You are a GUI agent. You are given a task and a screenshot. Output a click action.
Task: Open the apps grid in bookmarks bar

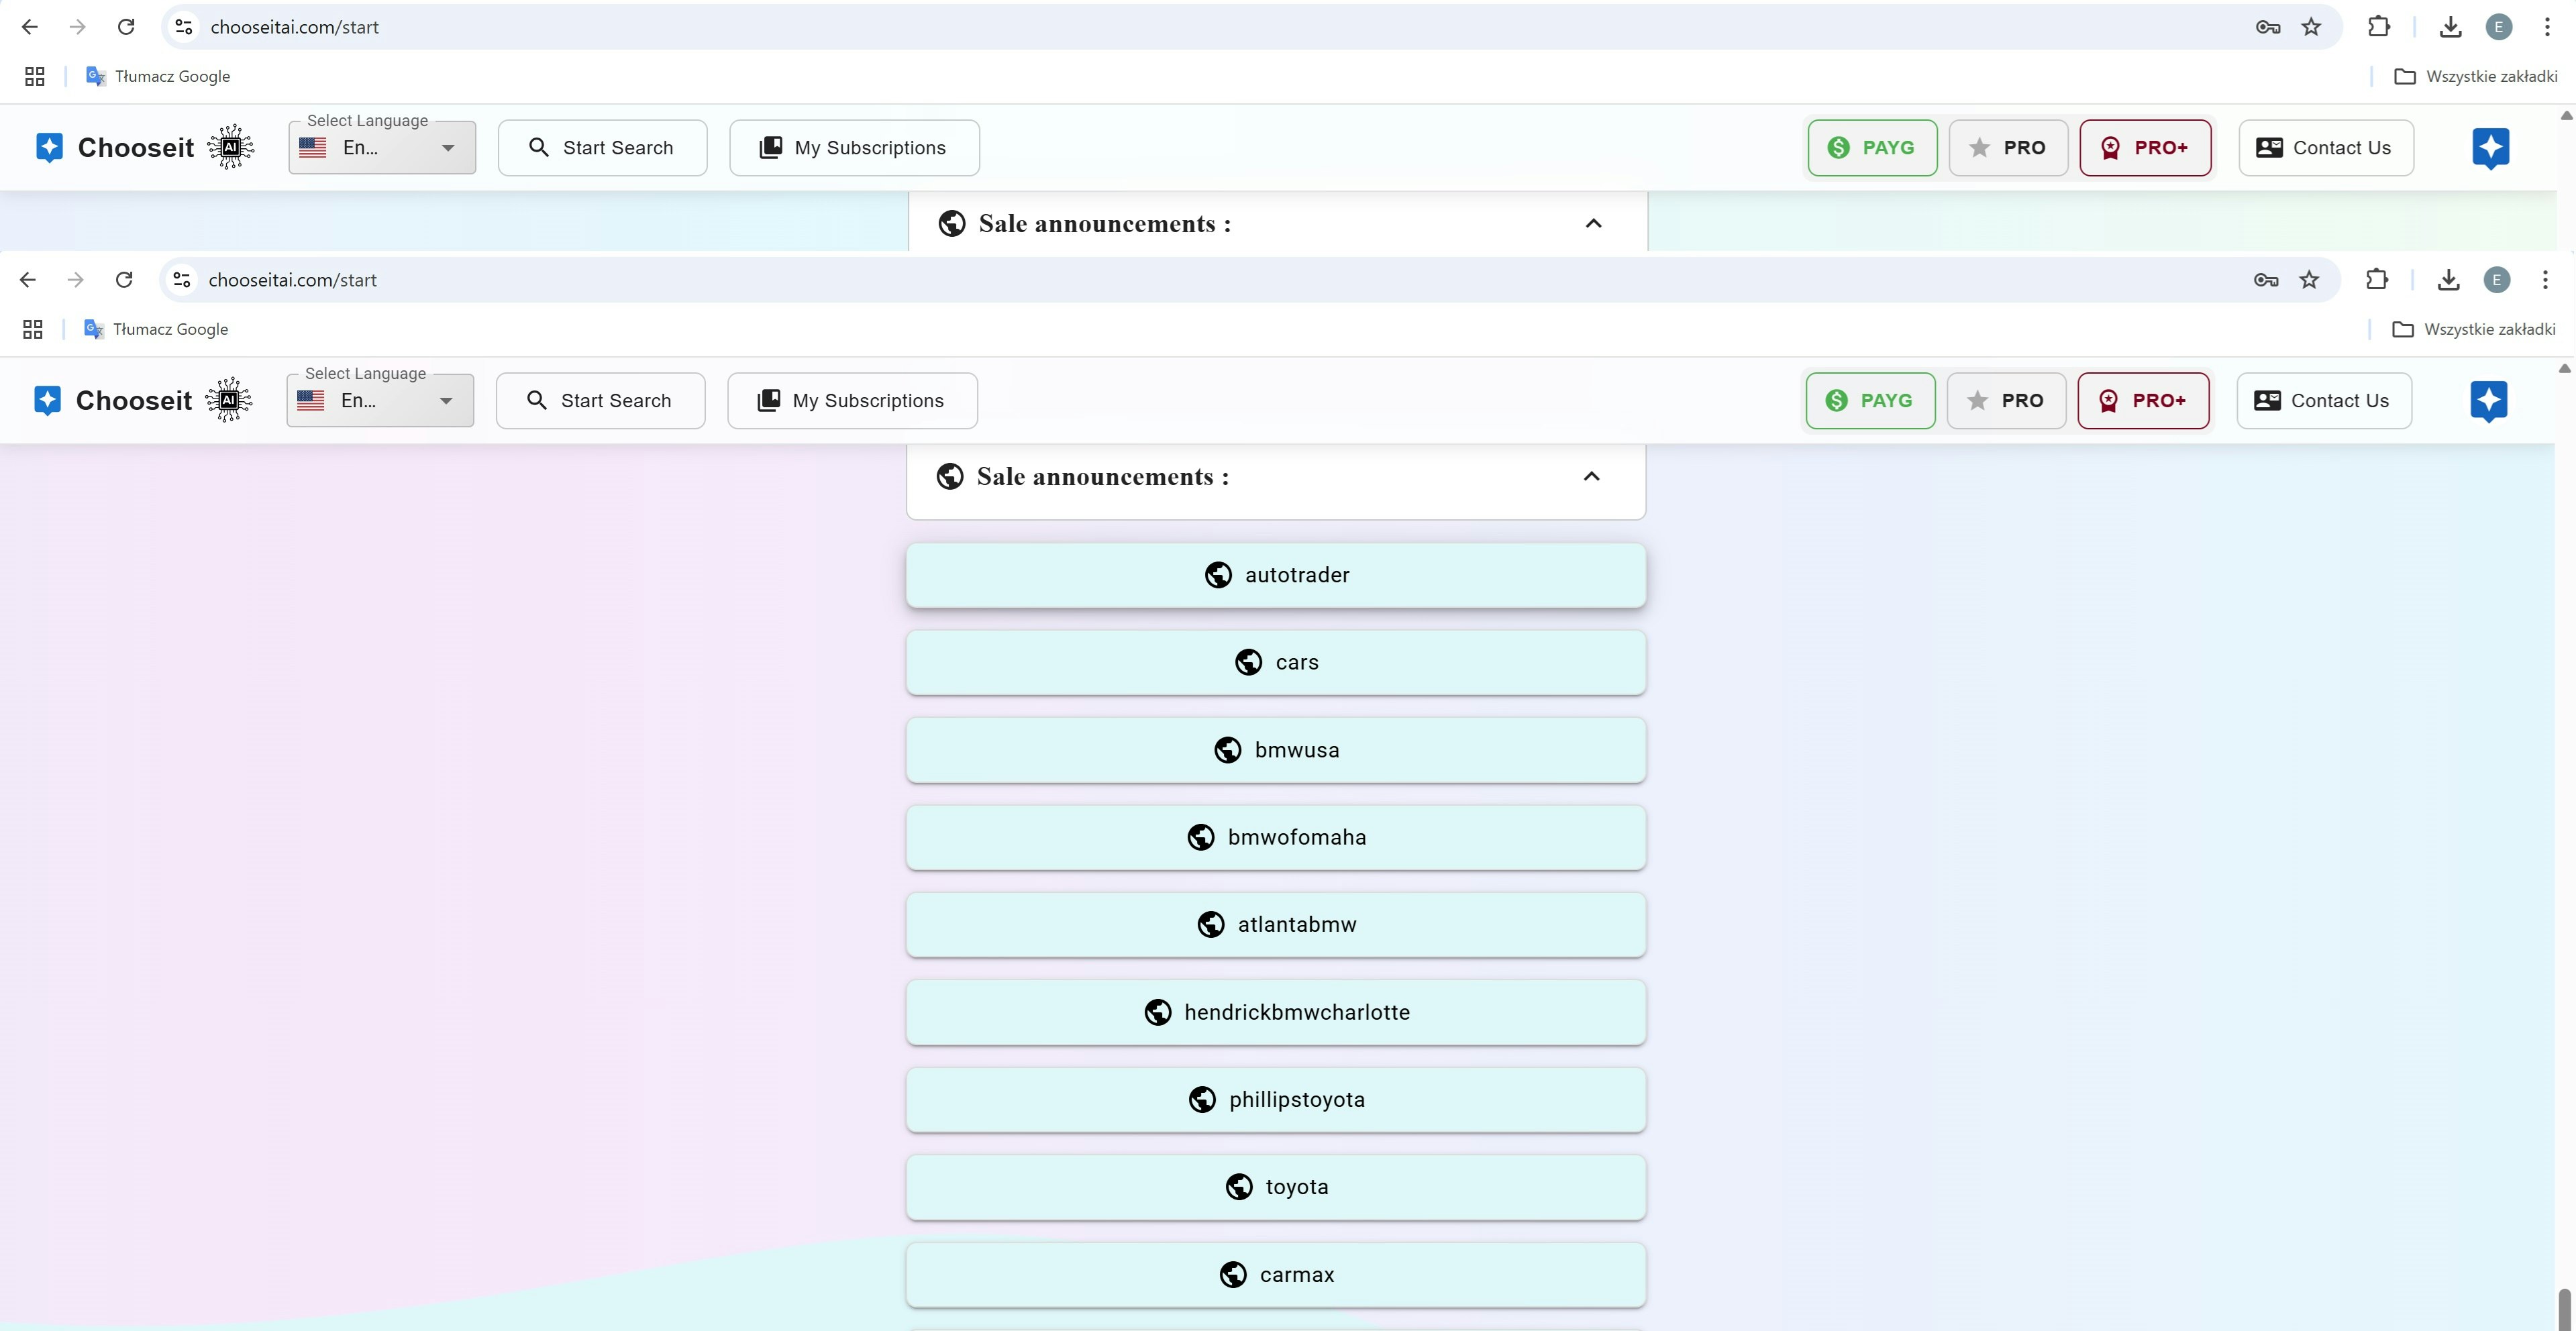[x=33, y=329]
